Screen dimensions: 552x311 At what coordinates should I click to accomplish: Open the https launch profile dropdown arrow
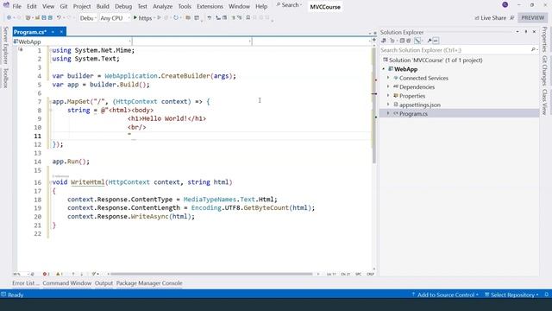[x=154, y=17]
